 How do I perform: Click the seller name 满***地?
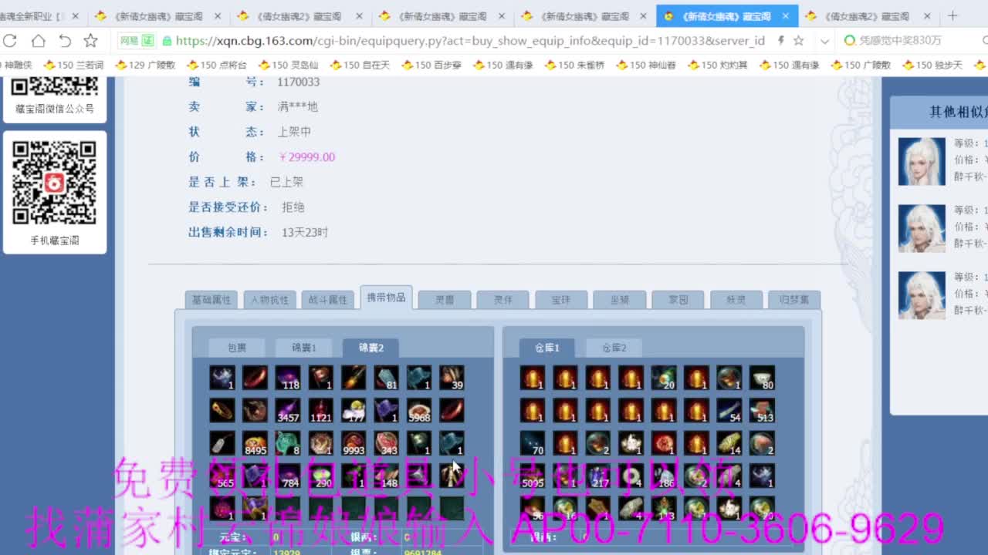tap(297, 107)
